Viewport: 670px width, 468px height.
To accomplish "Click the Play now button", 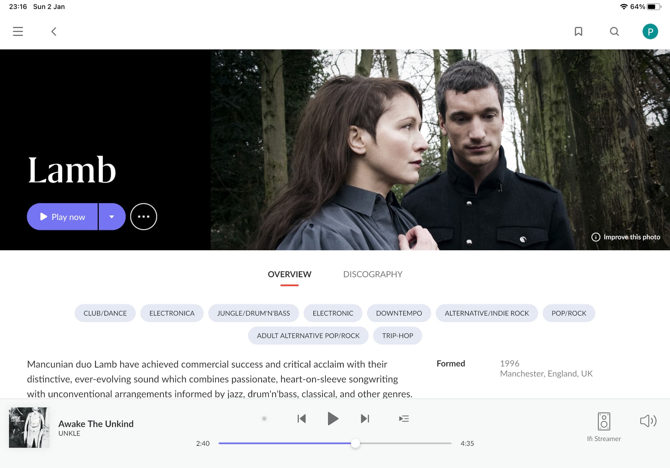I will pos(62,217).
